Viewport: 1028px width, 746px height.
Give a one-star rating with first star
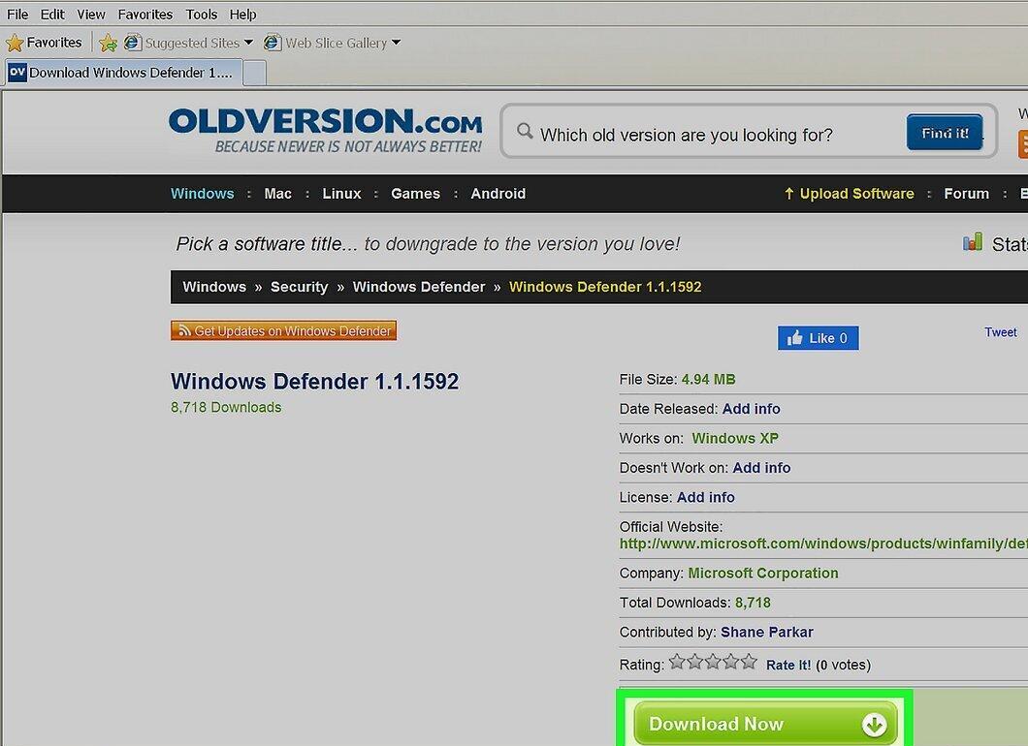coord(677,662)
